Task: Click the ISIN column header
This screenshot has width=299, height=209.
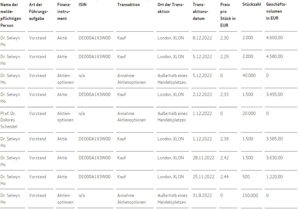Action: [x=82, y=5]
